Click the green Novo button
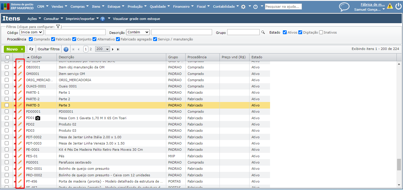The width and height of the screenshot is (403, 190). point(12,49)
